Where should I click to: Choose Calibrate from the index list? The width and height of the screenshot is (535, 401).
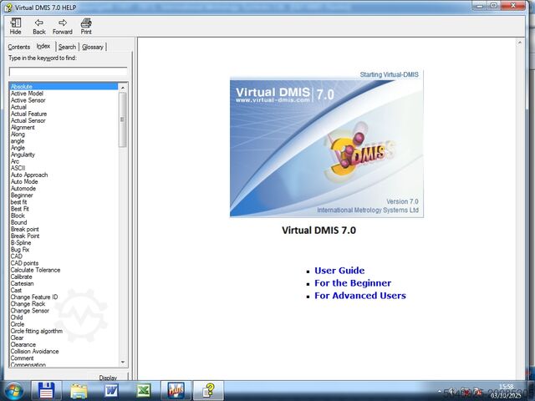point(22,277)
